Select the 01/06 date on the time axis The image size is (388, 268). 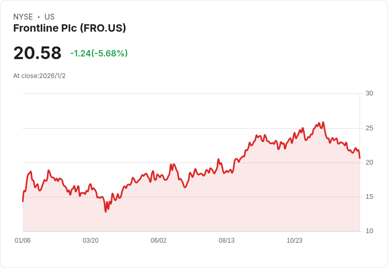pos(23,241)
